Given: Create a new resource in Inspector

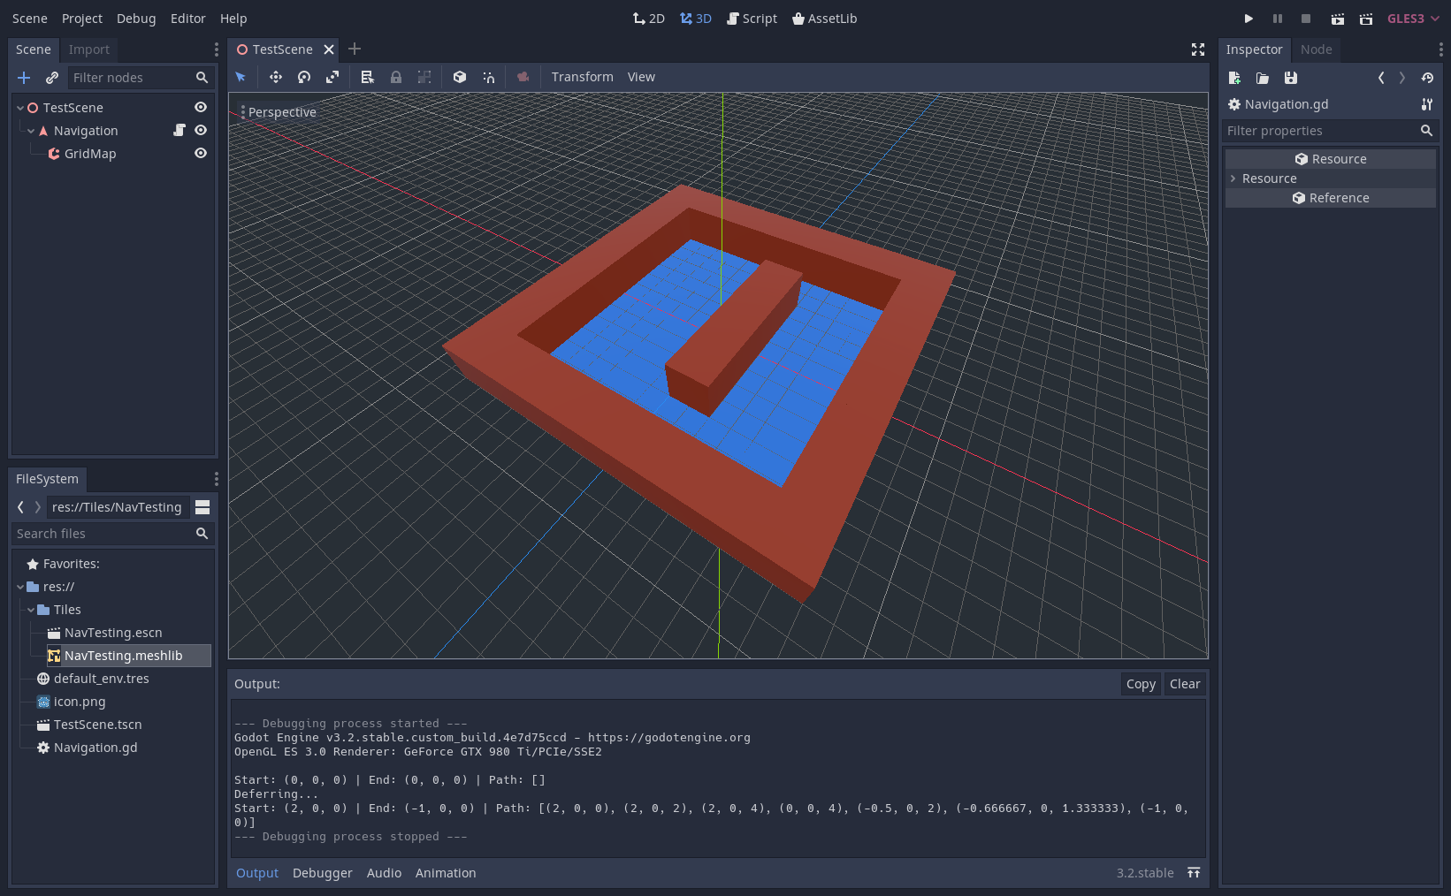Looking at the screenshot, I should (1234, 78).
